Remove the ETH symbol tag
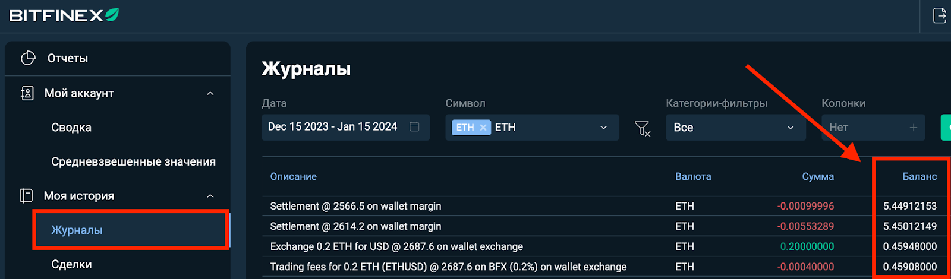951x279 pixels. coord(483,127)
